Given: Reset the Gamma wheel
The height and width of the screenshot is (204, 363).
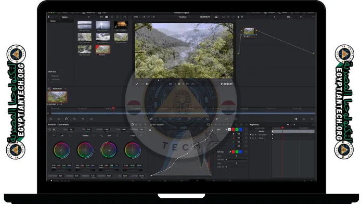Looking at the screenshot, I should point(94,135).
